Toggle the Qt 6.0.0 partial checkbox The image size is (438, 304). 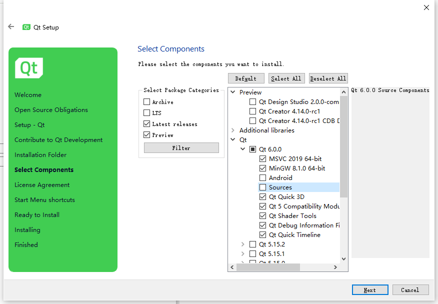coord(252,149)
